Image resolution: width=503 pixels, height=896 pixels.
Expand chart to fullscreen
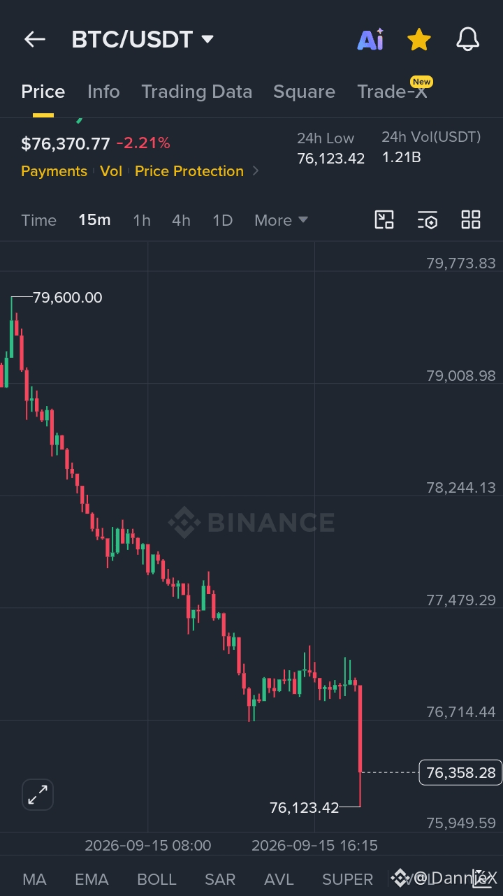pyautogui.click(x=38, y=795)
